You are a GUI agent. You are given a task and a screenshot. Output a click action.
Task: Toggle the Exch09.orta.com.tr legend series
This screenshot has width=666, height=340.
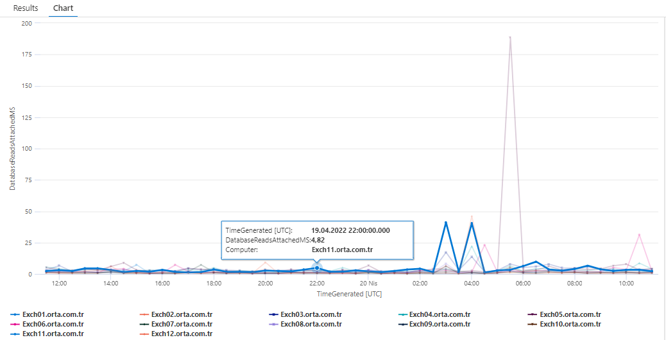(434, 325)
